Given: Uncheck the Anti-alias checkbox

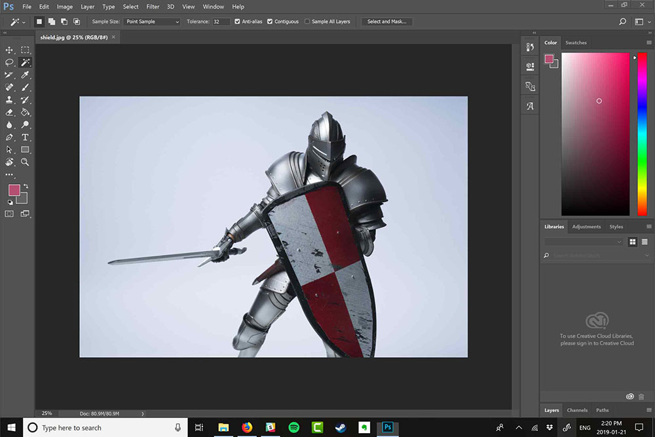Looking at the screenshot, I should [x=237, y=22].
